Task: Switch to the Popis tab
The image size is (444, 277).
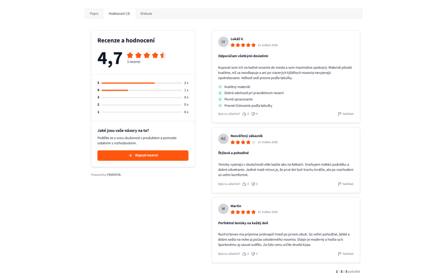Action: coord(94,14)
